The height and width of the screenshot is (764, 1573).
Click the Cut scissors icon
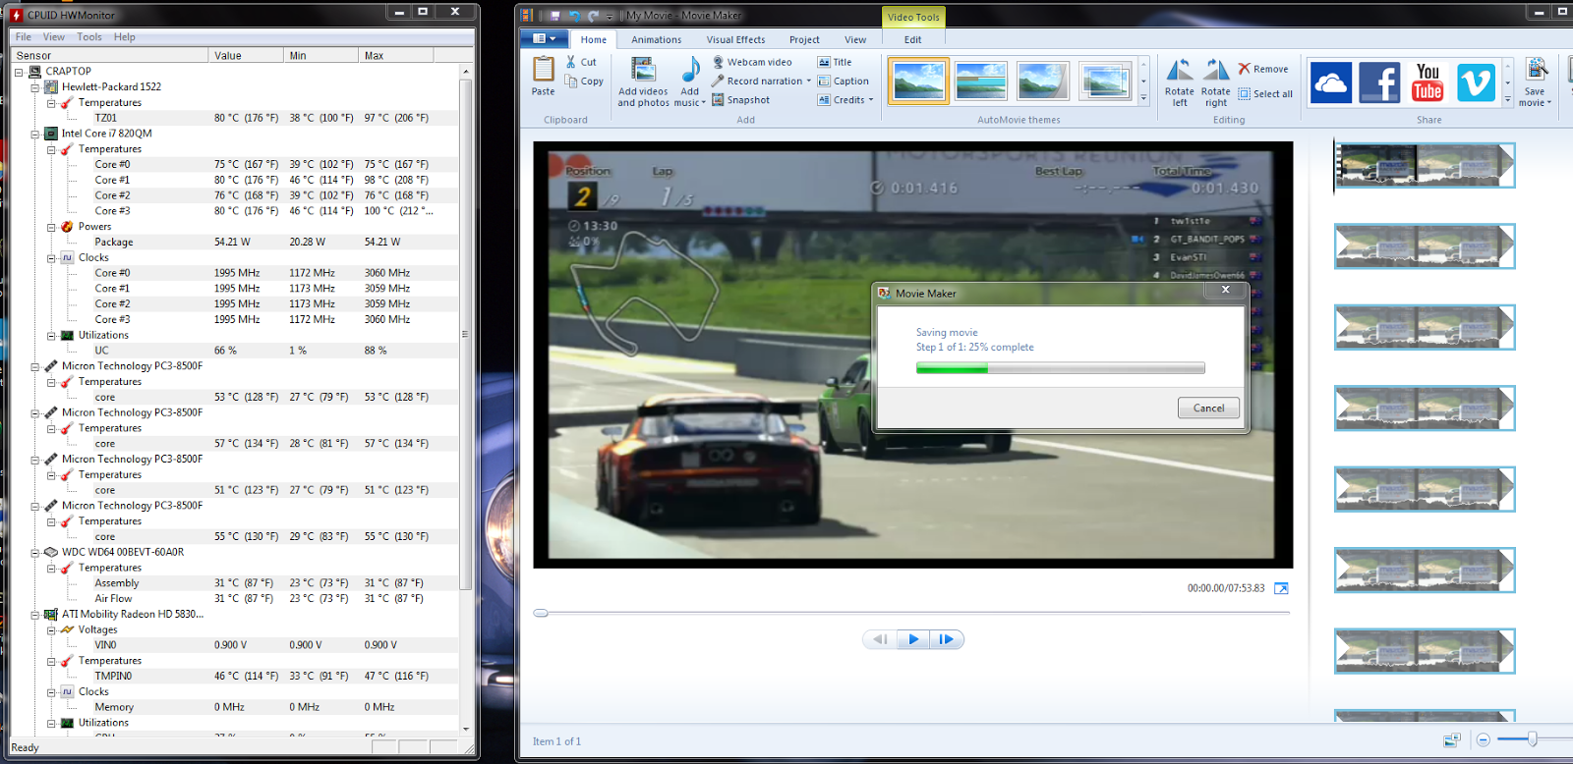571,62
